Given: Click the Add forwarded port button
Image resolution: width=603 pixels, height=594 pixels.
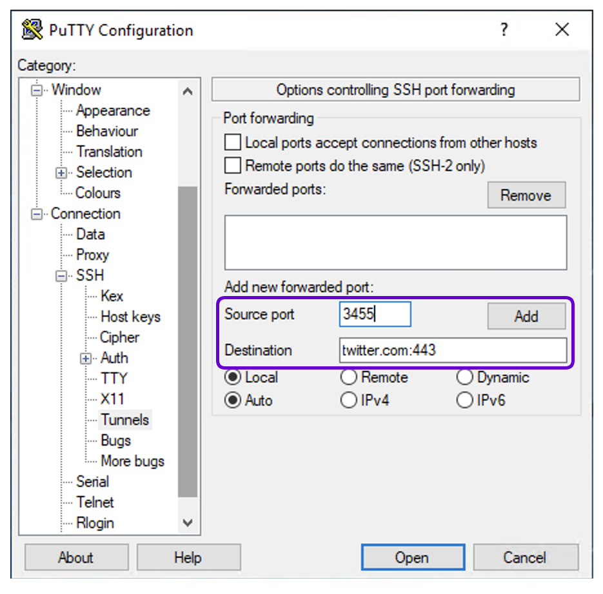Looking at the screenshot, I should click(526, 316).
